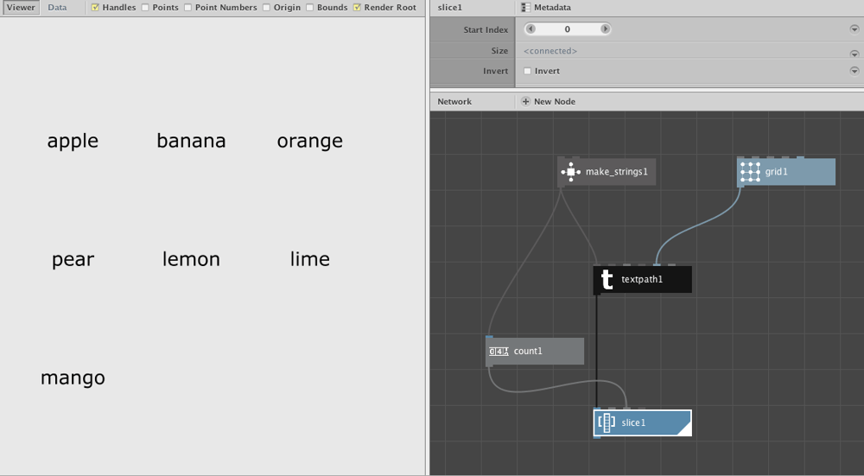Open the Invert row dropdown arrow
The width and height of the screenshot is (864, 476).
click(x=854, y=71)
